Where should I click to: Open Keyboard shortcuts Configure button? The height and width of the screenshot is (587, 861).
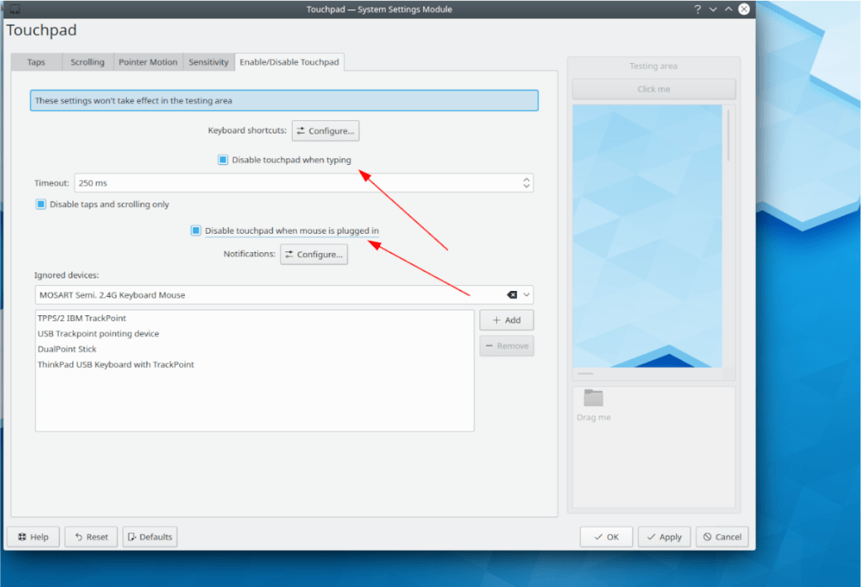(325, 130)
